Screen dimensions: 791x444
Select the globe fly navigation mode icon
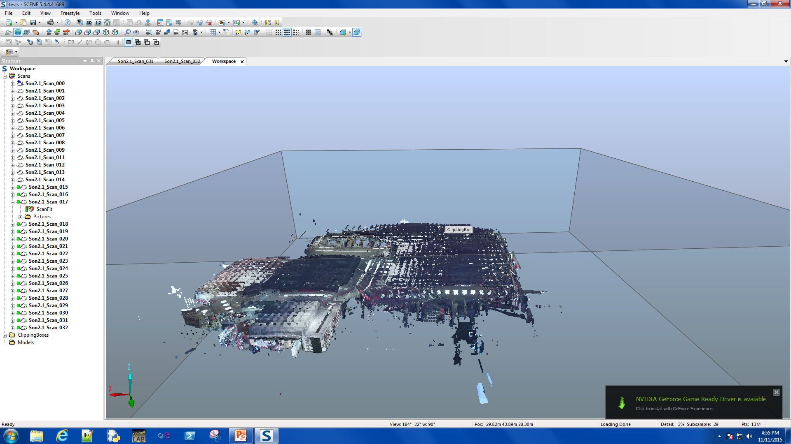[18, 32]
